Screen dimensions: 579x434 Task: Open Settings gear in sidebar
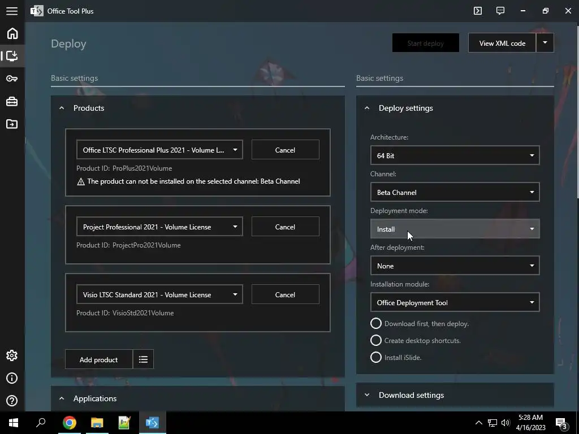[x=12, y=355]
